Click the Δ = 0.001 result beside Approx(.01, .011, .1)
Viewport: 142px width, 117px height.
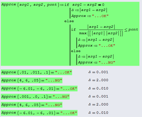click(x=98, y=72)
